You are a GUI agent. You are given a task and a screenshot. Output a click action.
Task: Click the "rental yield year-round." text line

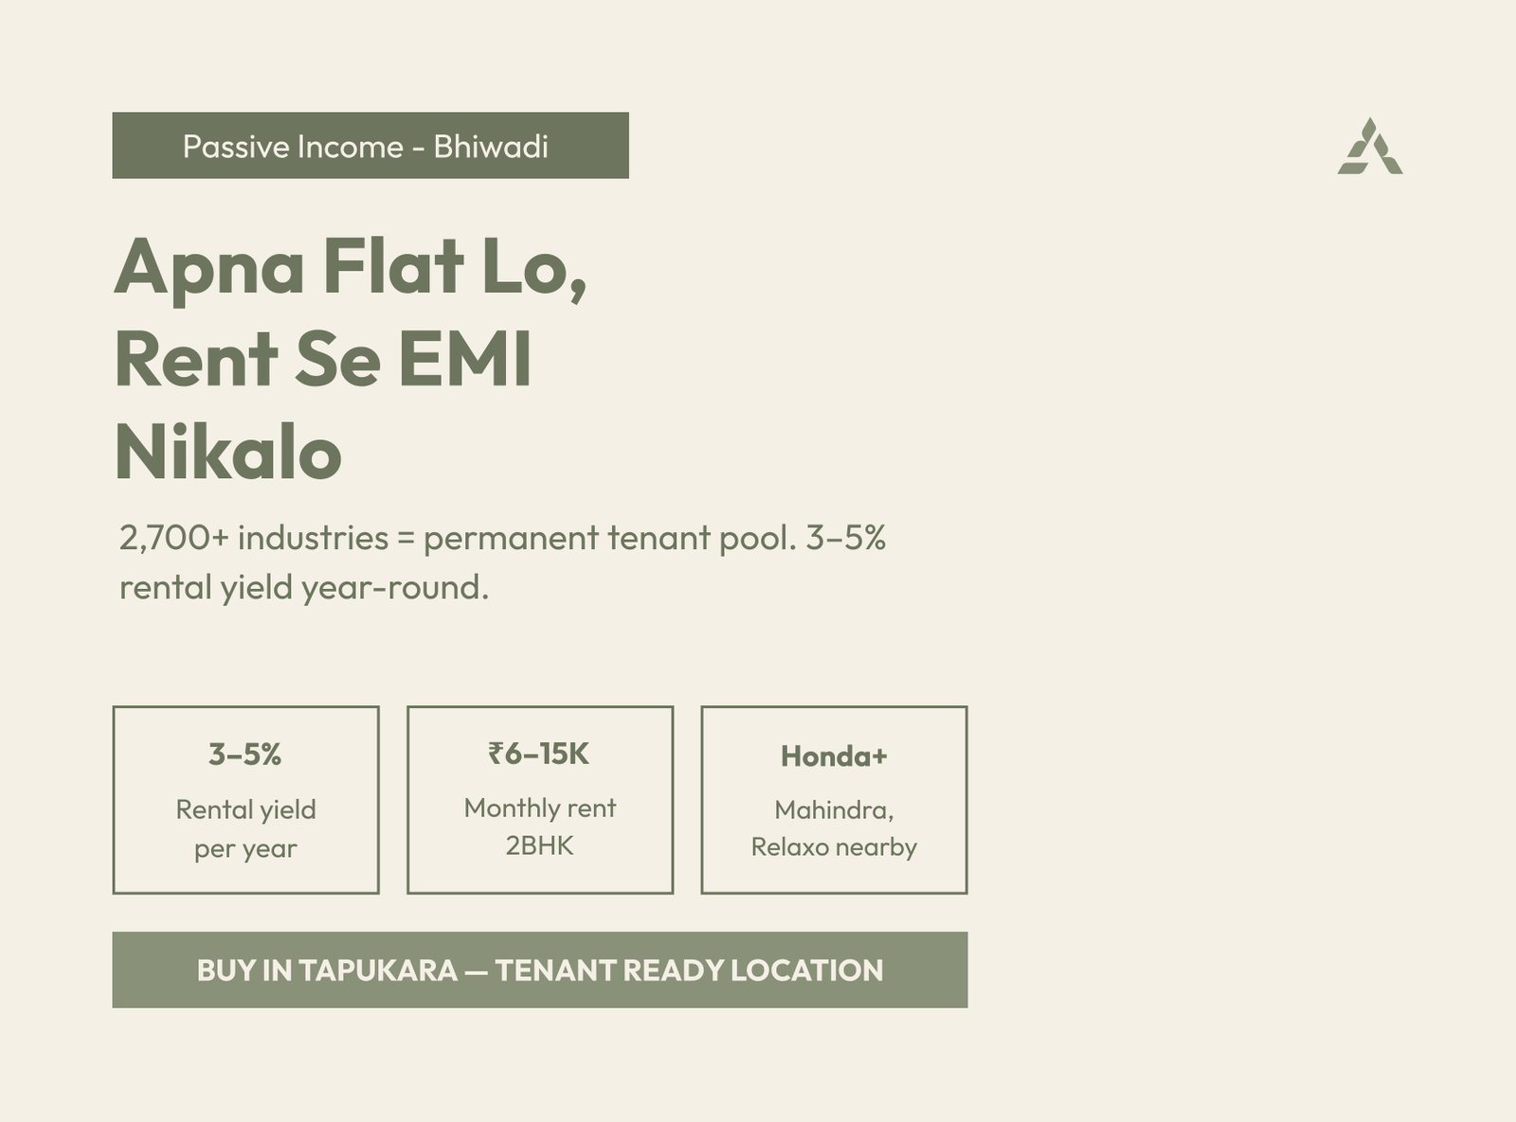303,588
